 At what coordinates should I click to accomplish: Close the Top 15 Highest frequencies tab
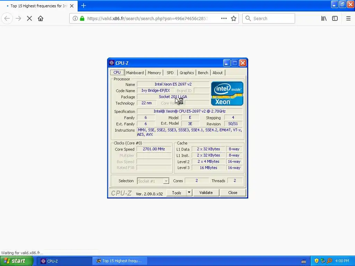coord(72,6)
